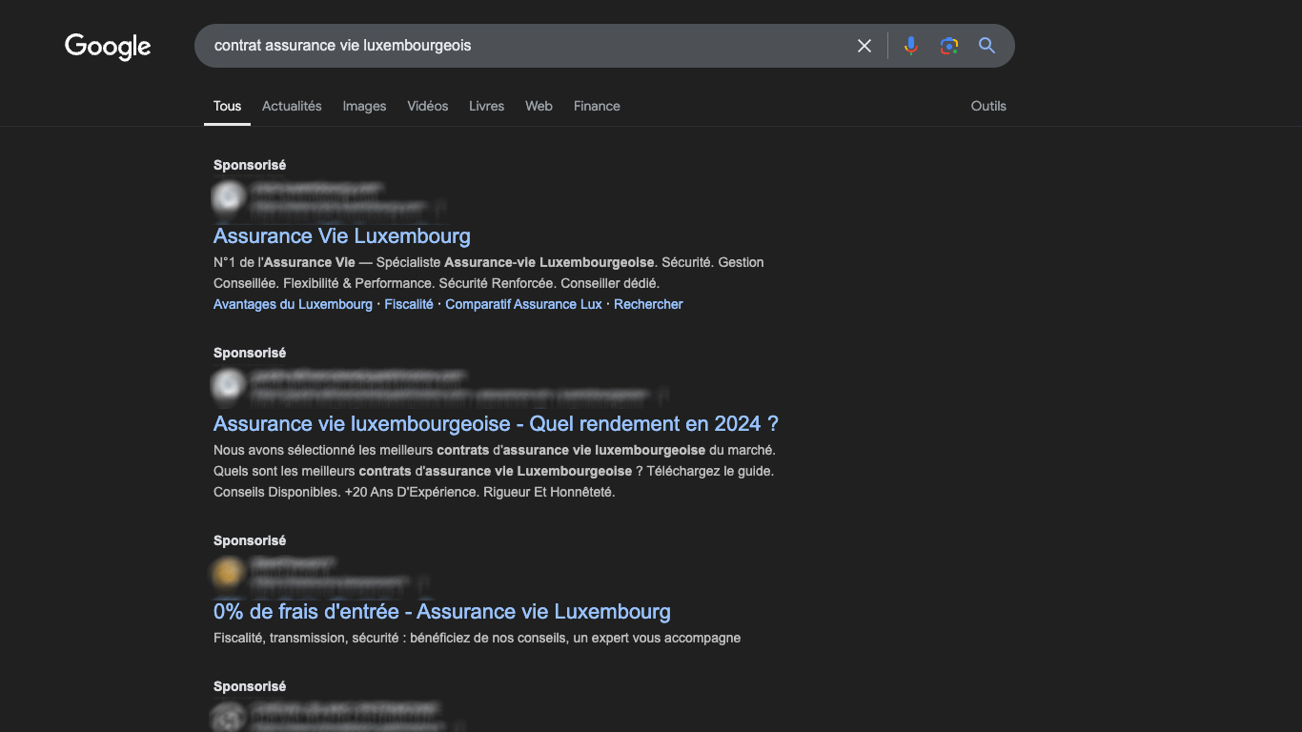The height and width of the screenshot is (732, 1302).
Task: Select the Tous tab
Action: coord(227,106)
